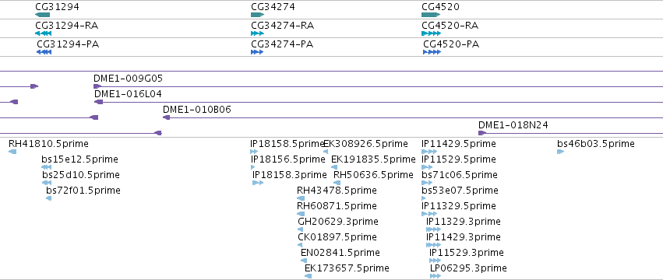
Task: Click the bs46b03.5prime EST arrow
Action: click(x=561, y=152)
